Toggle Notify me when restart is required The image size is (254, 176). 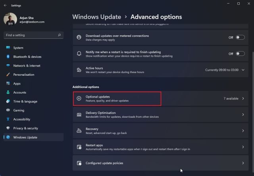(240, 54)
